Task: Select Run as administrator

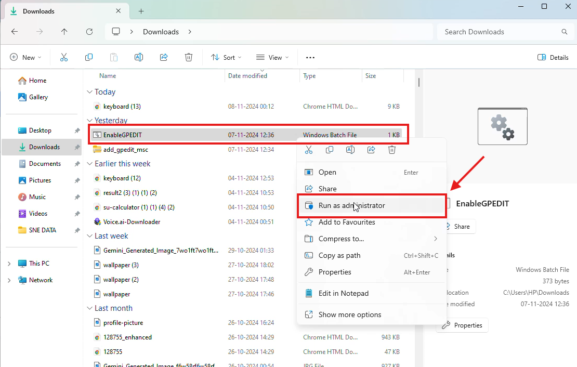Action: click(x=372, y=205)
